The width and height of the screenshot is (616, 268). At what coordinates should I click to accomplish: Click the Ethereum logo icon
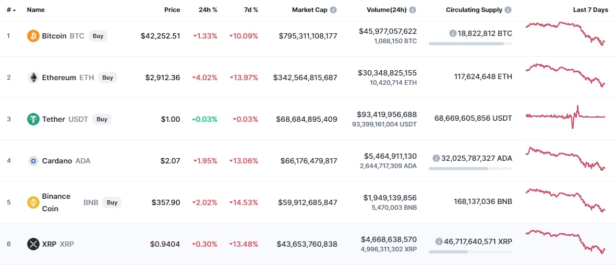pyautogui.click(x=33, y=78)
